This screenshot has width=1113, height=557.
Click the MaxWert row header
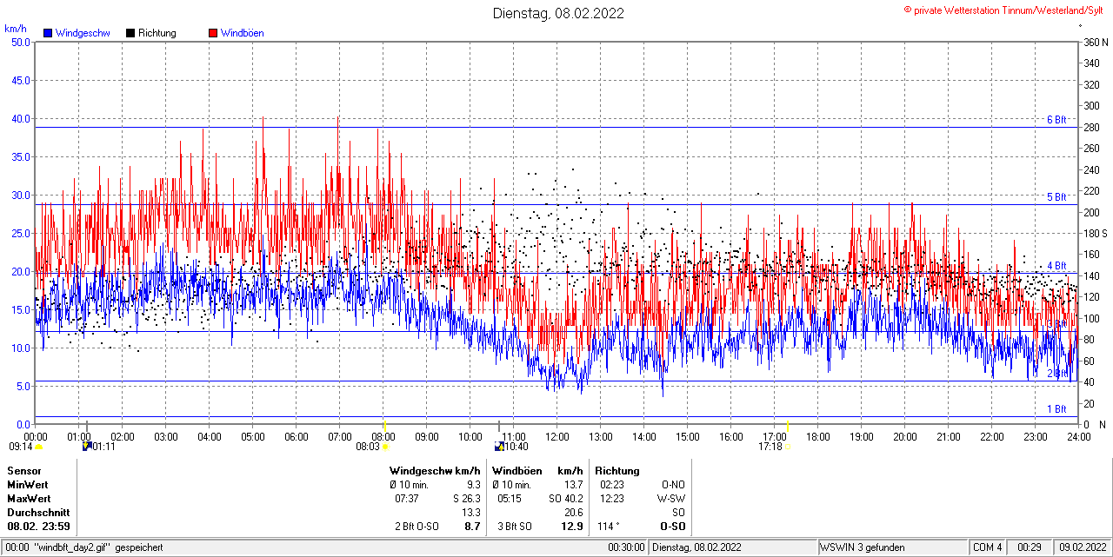[30, 499]
